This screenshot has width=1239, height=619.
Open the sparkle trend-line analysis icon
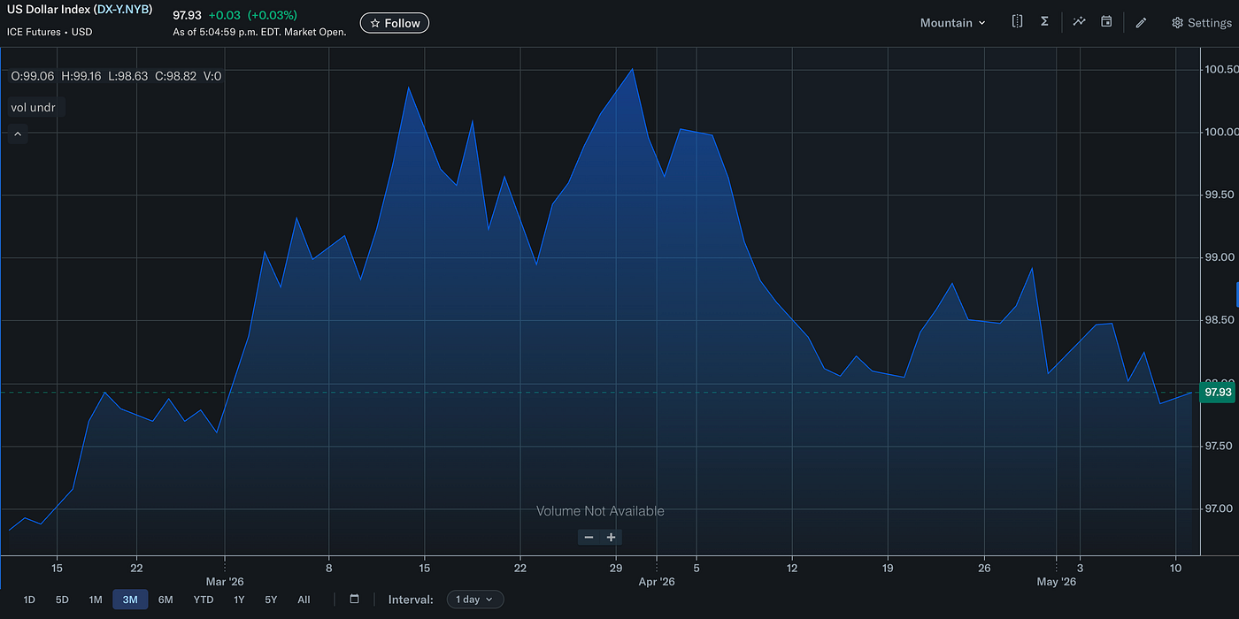pos(1079,22)
